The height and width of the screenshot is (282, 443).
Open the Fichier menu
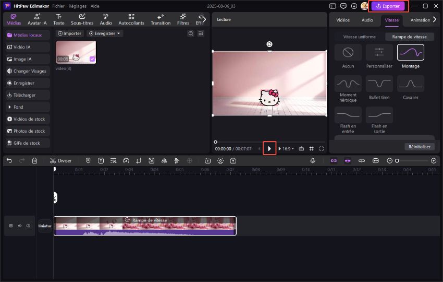[58, 6]
